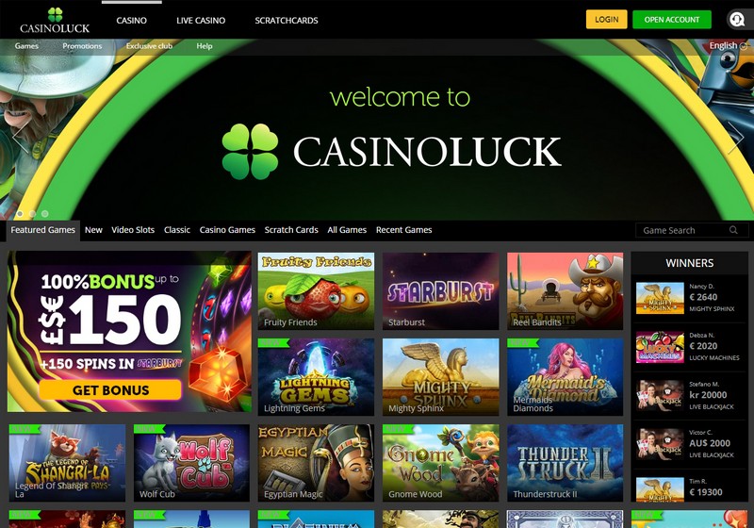Go to the previous banner slide arrow
The height and width of the screenshot is (528, 754).
click(20, 137)
